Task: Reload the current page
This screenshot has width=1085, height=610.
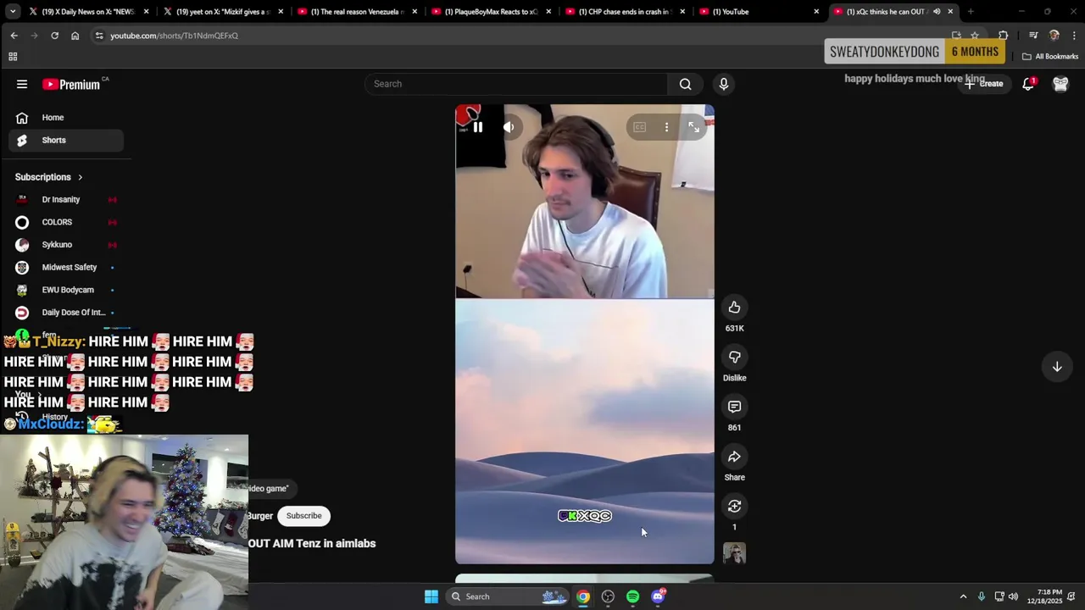Action: (x=54, y=36)
